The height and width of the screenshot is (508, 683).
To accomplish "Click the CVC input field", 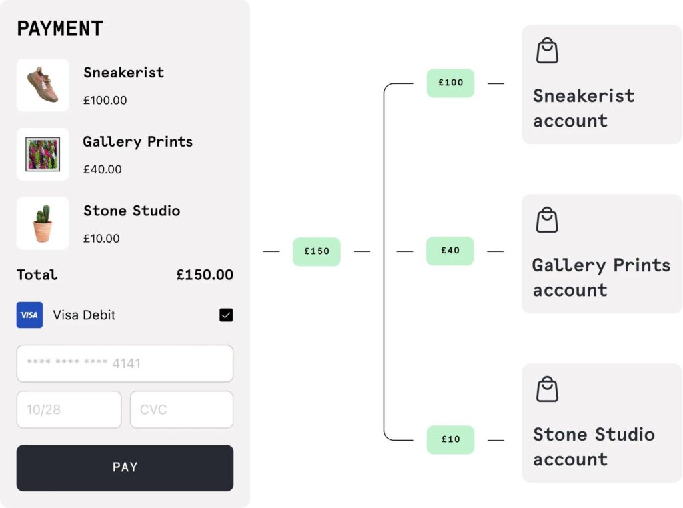I will pyautogui.click(x=181, y=409).
